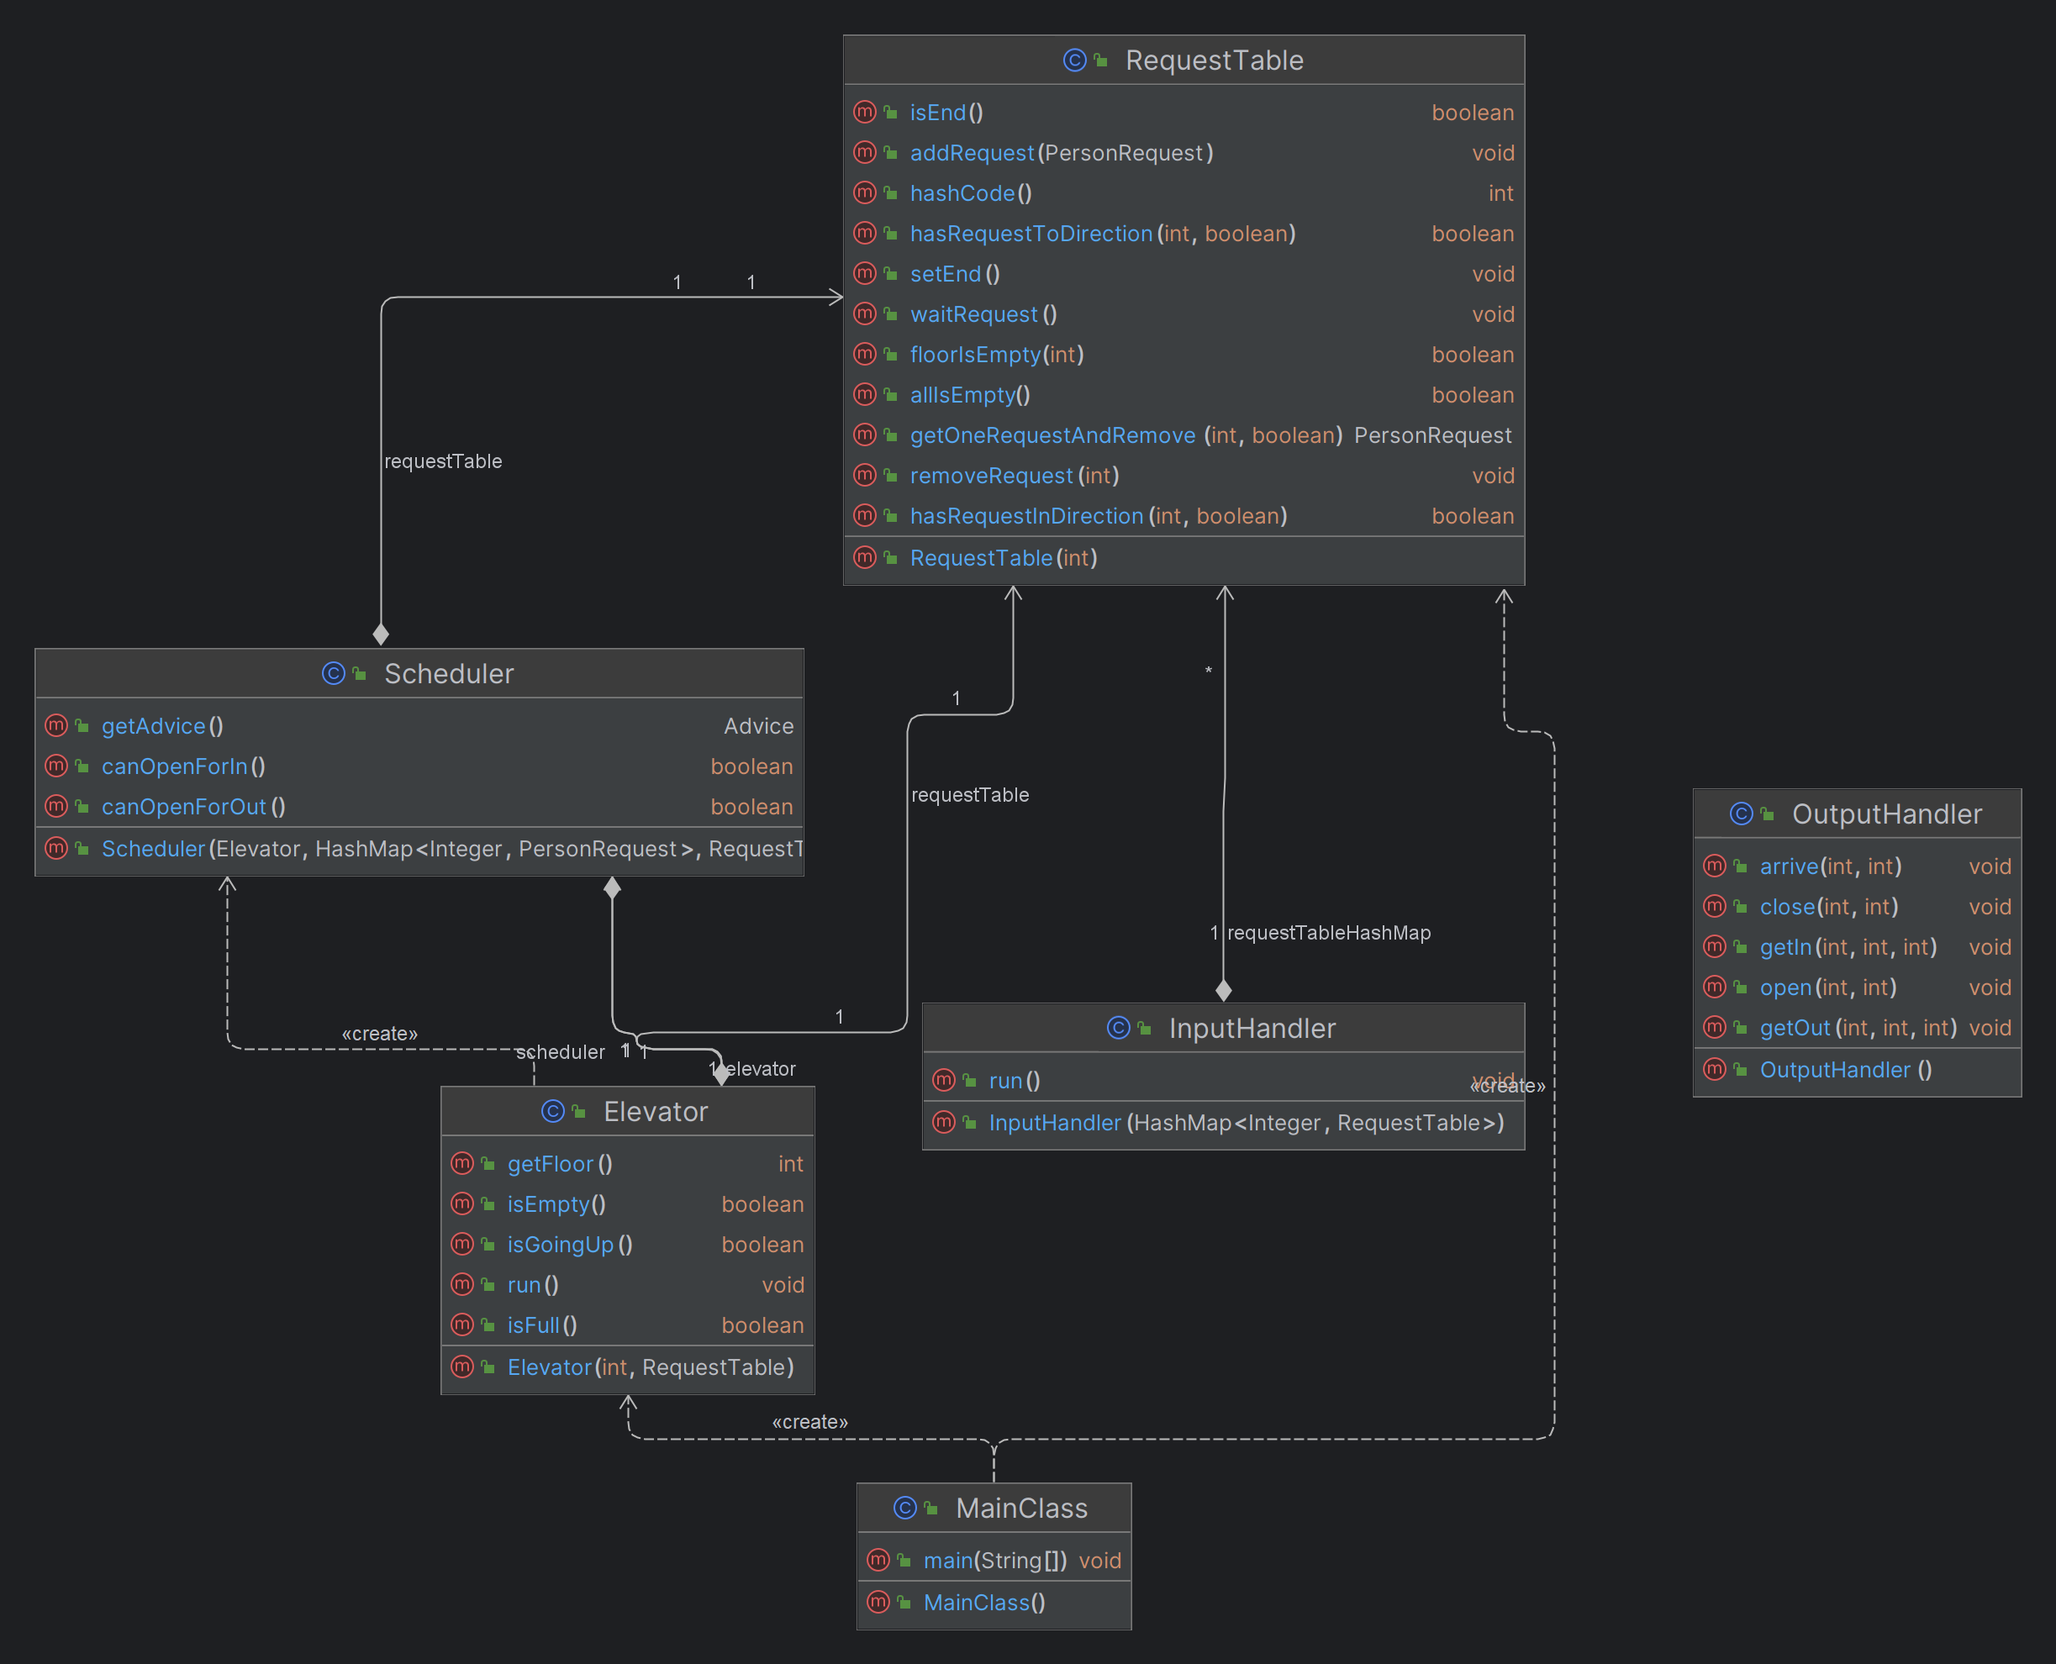The height and width of the screenshot is (1664, 2056).
Task: Select hasRequestInDirection method row
Action: pyautogui.click(x=1184, y=516)
